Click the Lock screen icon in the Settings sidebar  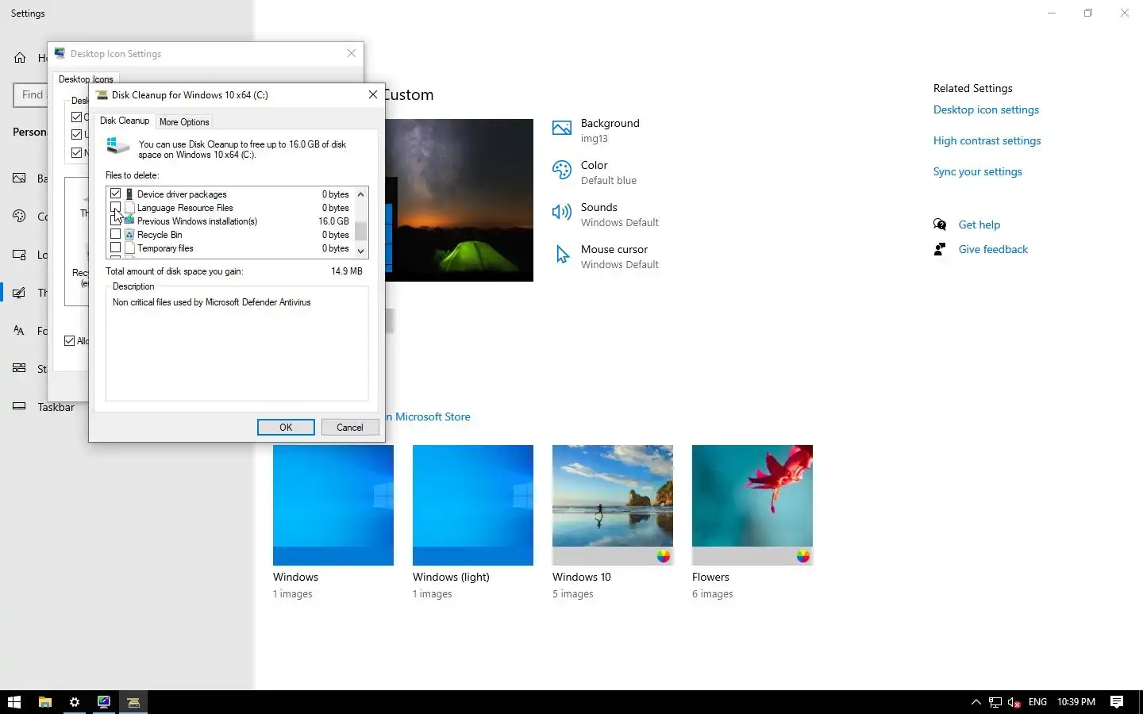pos(20,255)
